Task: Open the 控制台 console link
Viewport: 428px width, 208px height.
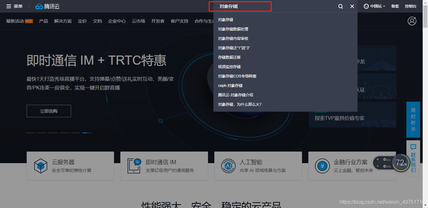Action: 411,6
